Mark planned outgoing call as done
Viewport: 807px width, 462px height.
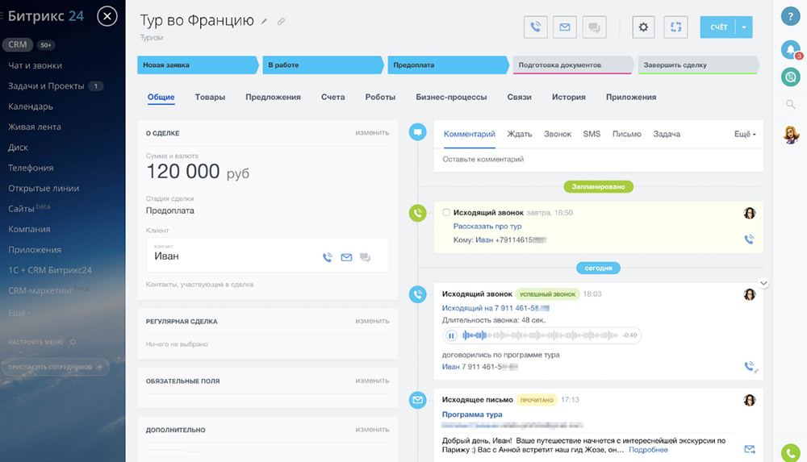click(x=446, y=213)
